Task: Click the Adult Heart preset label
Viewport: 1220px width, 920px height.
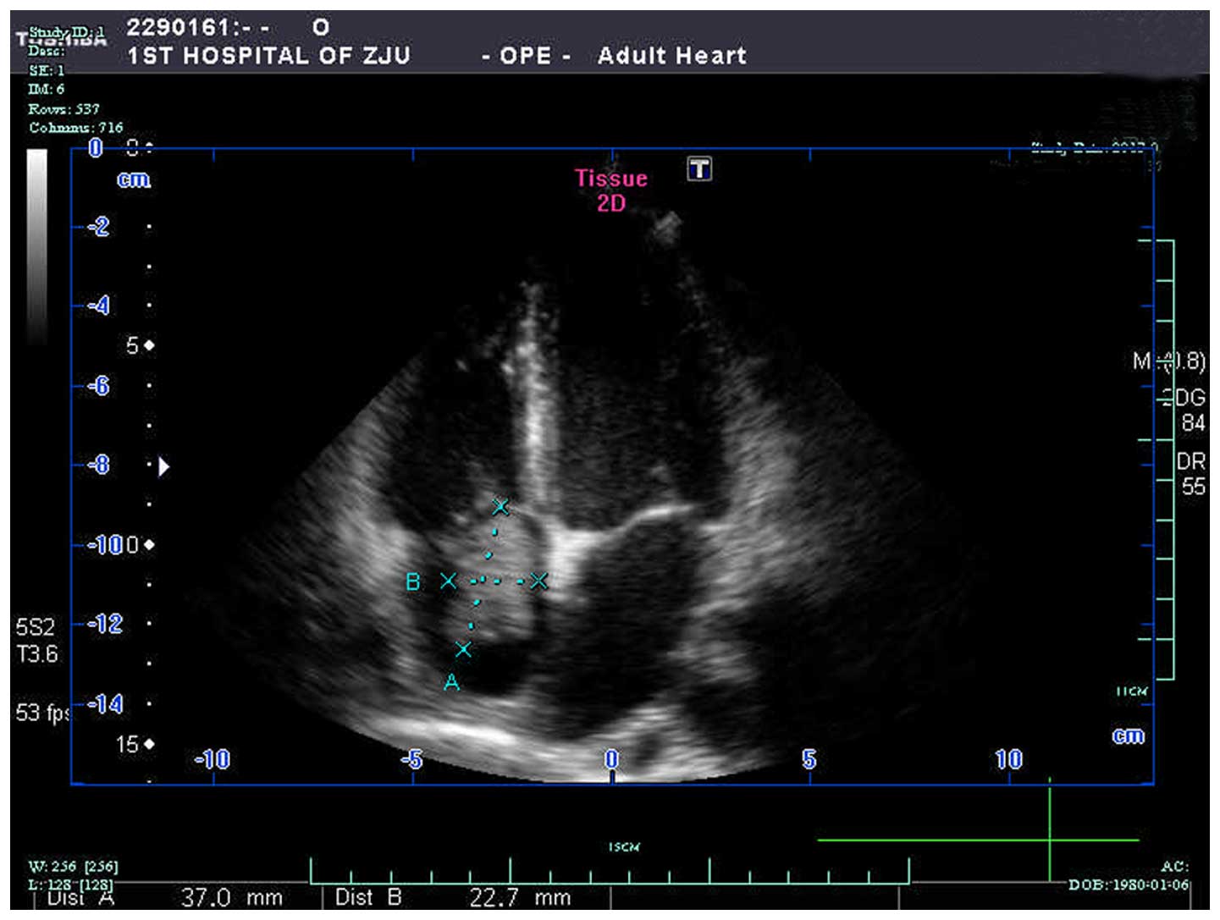Action: point(672,56)
